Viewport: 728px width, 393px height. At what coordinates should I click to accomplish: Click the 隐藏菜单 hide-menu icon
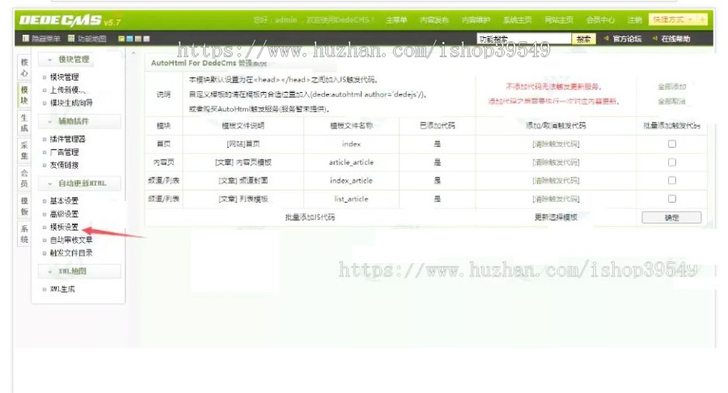click(26, 39)
